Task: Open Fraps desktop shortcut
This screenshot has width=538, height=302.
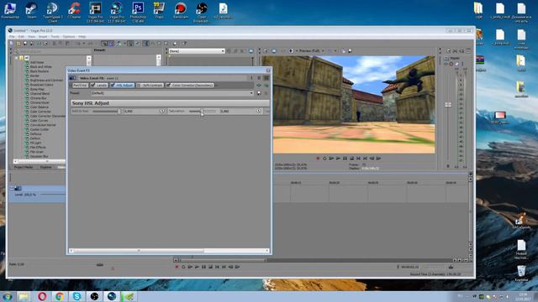Action: coord(159,11)
